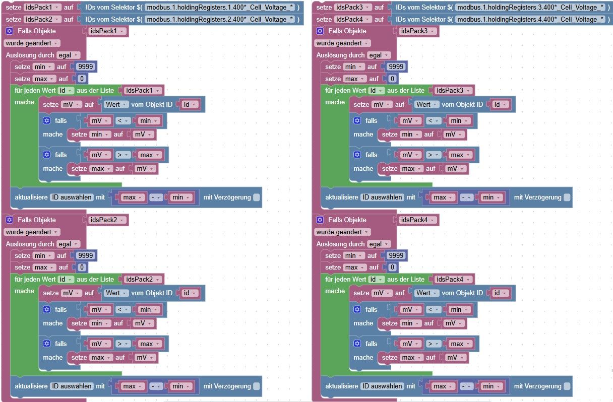Click 'ID auswählen' field in idsPack3 aktualisiere block

pyautogui.click(x=382, y=197)
